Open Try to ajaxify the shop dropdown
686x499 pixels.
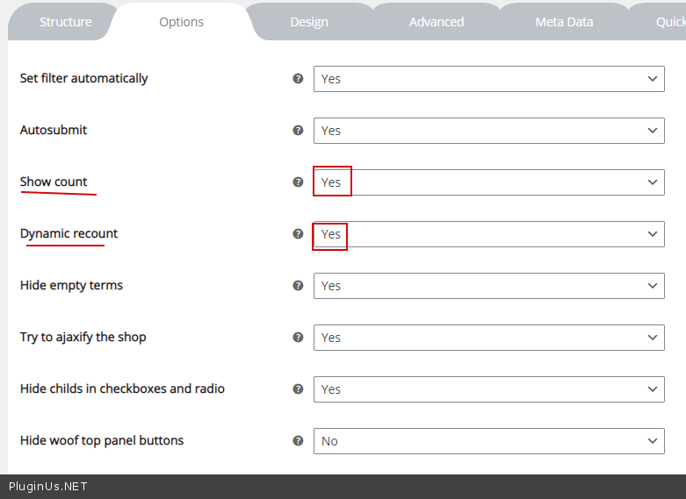coord(488,338)
